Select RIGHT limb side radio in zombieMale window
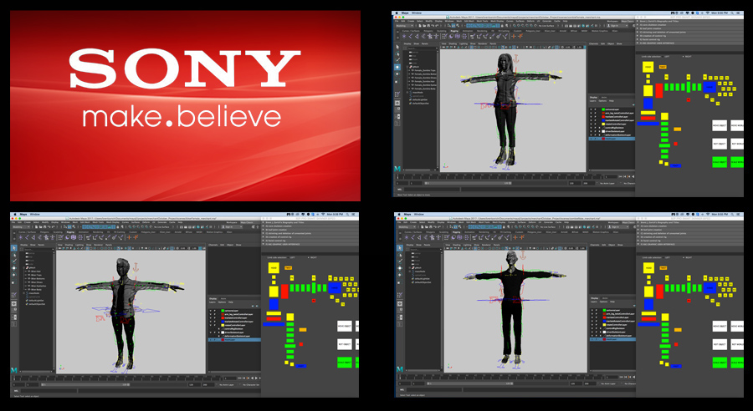753x411 pixels. tap(684, 257)
